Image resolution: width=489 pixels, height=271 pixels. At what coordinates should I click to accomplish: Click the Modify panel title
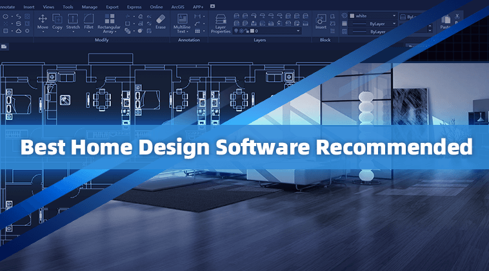click(102, 40)
